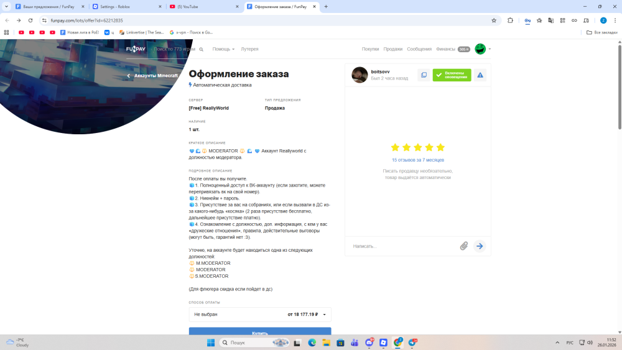This screenshot has height=350, width=622.
Task: Click the address bar URL
Action: 87,21
